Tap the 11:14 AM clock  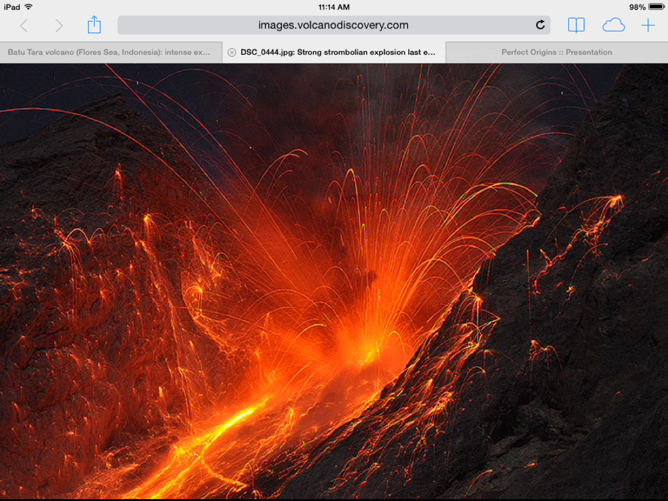(334, 7)
